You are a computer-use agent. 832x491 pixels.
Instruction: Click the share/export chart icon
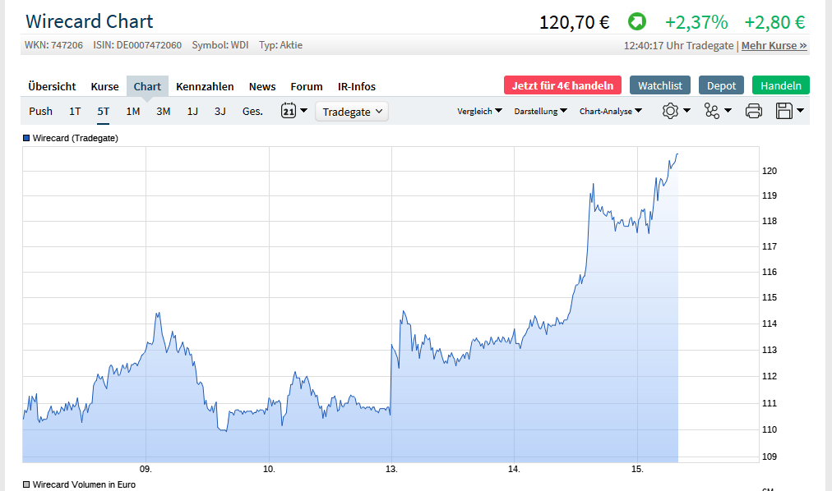pos(713,110)
